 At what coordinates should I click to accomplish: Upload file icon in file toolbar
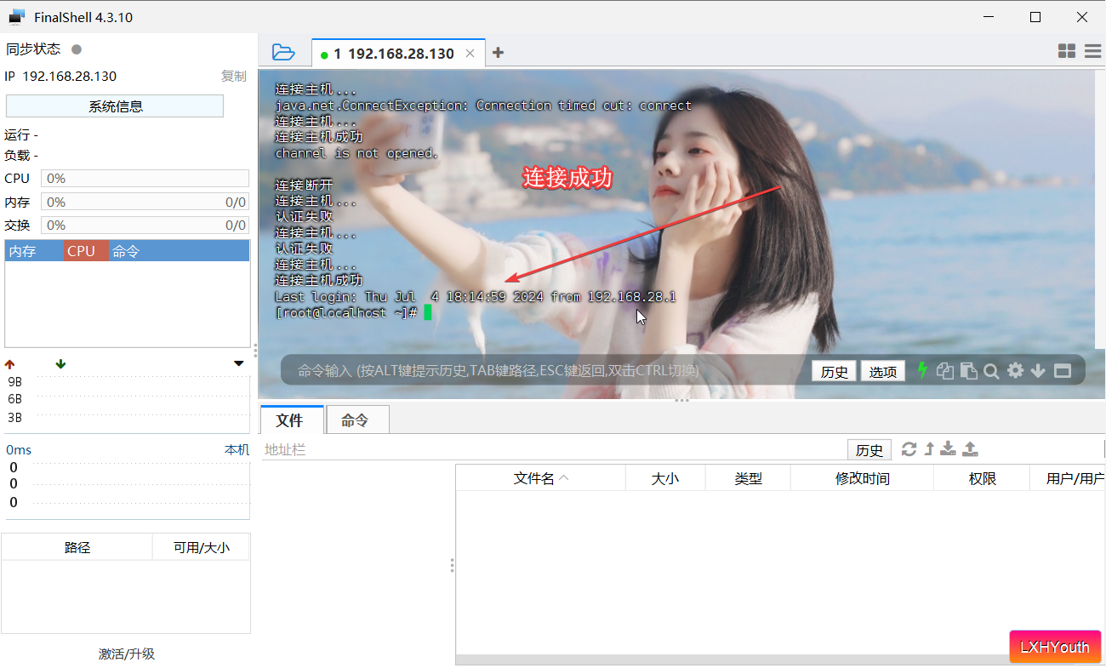tap(970, 449)
